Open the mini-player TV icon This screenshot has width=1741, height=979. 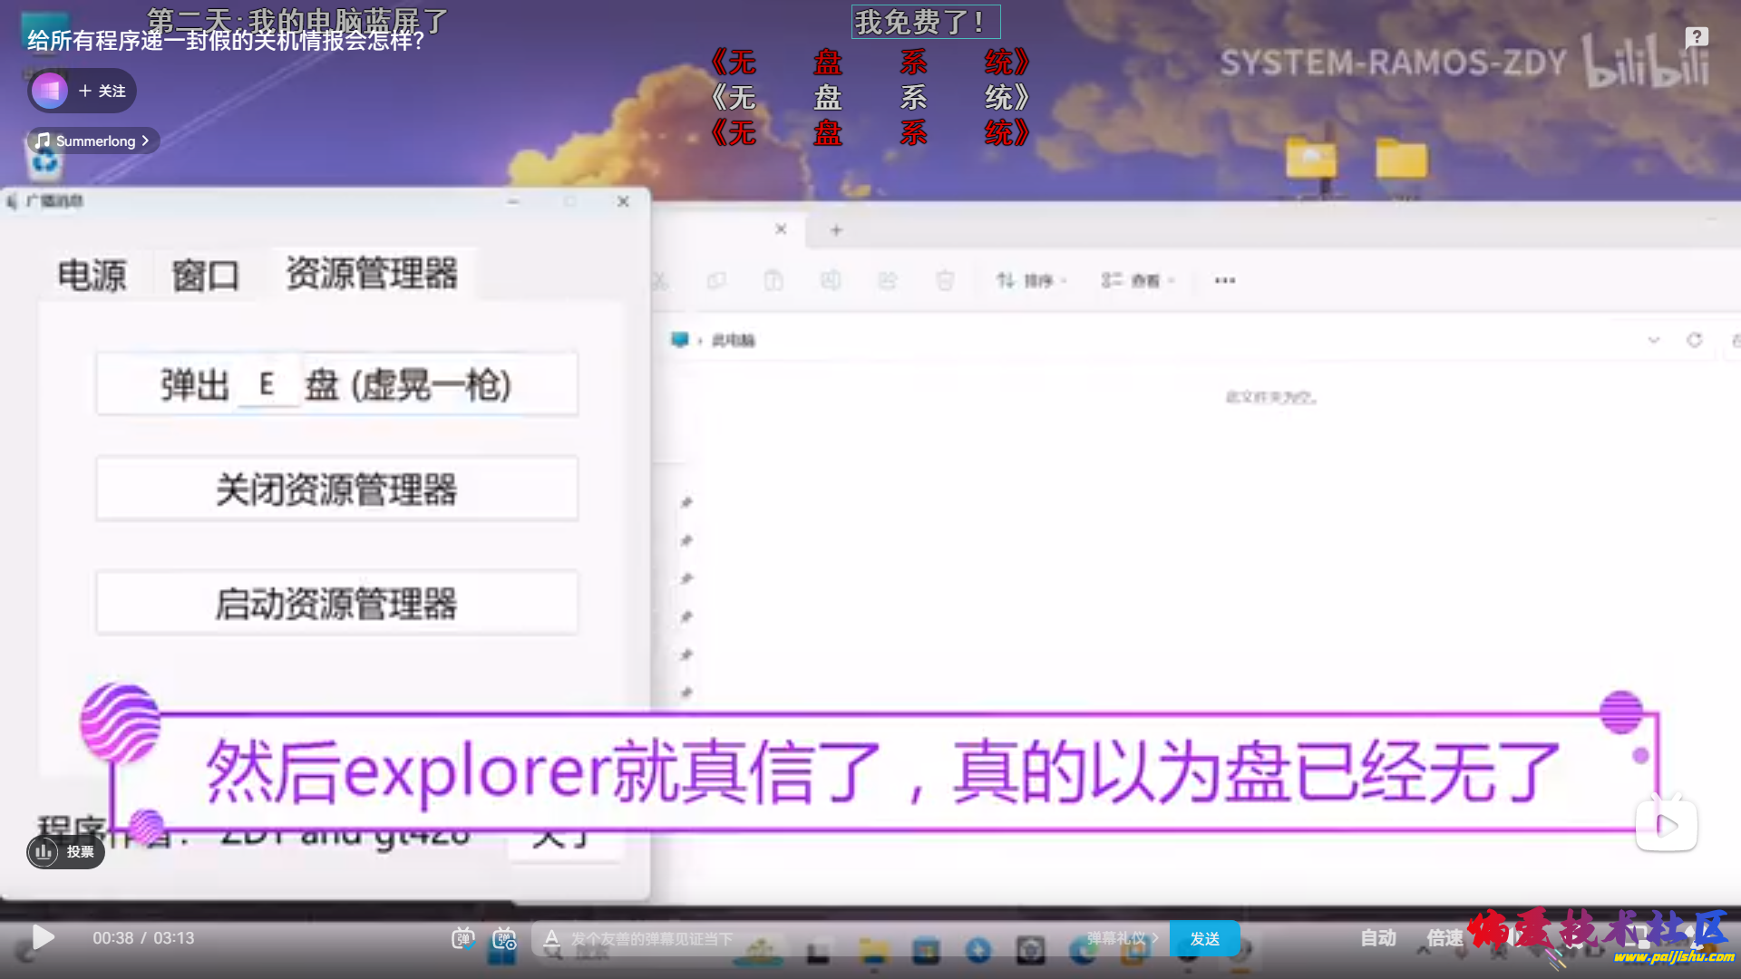(x=1667, y=823)
